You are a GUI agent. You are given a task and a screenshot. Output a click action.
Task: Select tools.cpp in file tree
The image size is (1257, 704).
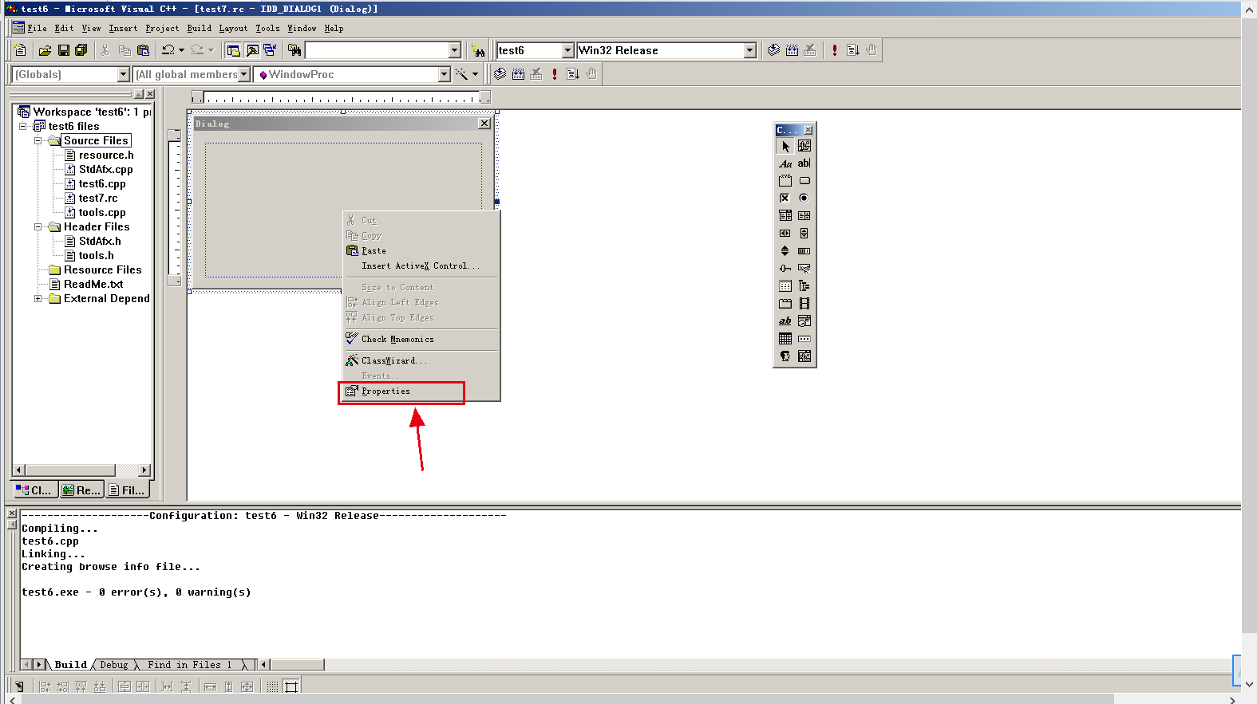click(102, 212)
